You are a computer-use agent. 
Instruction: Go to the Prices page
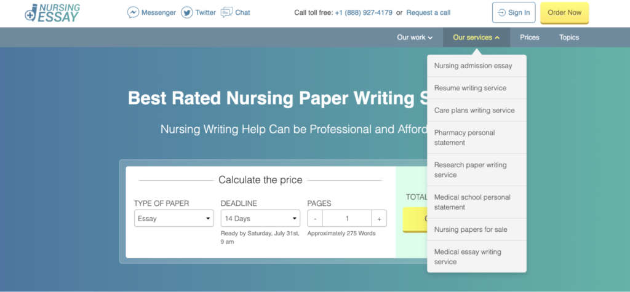(x=530, y=37)
